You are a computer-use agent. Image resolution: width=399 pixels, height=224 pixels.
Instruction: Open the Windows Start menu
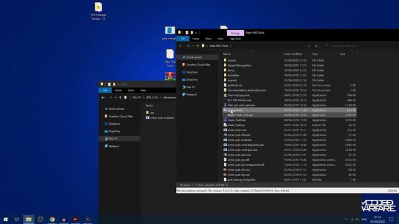pyautogui.click(x=6, y=219)
